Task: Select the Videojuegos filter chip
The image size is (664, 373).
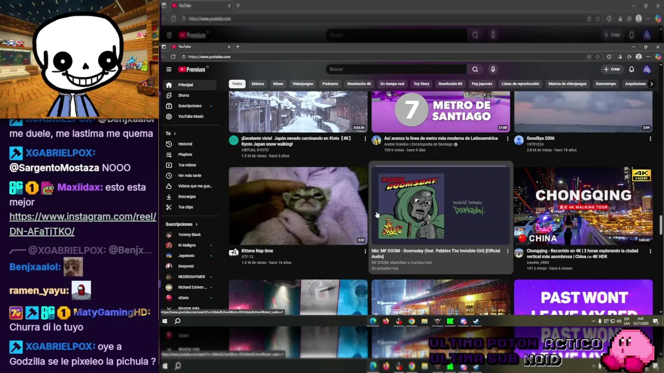Action: (x=302, y=84)
